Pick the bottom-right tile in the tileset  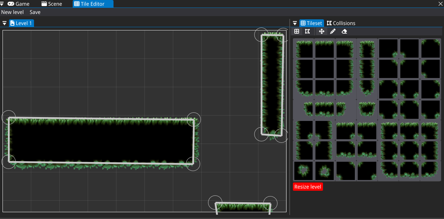point(430,171)
